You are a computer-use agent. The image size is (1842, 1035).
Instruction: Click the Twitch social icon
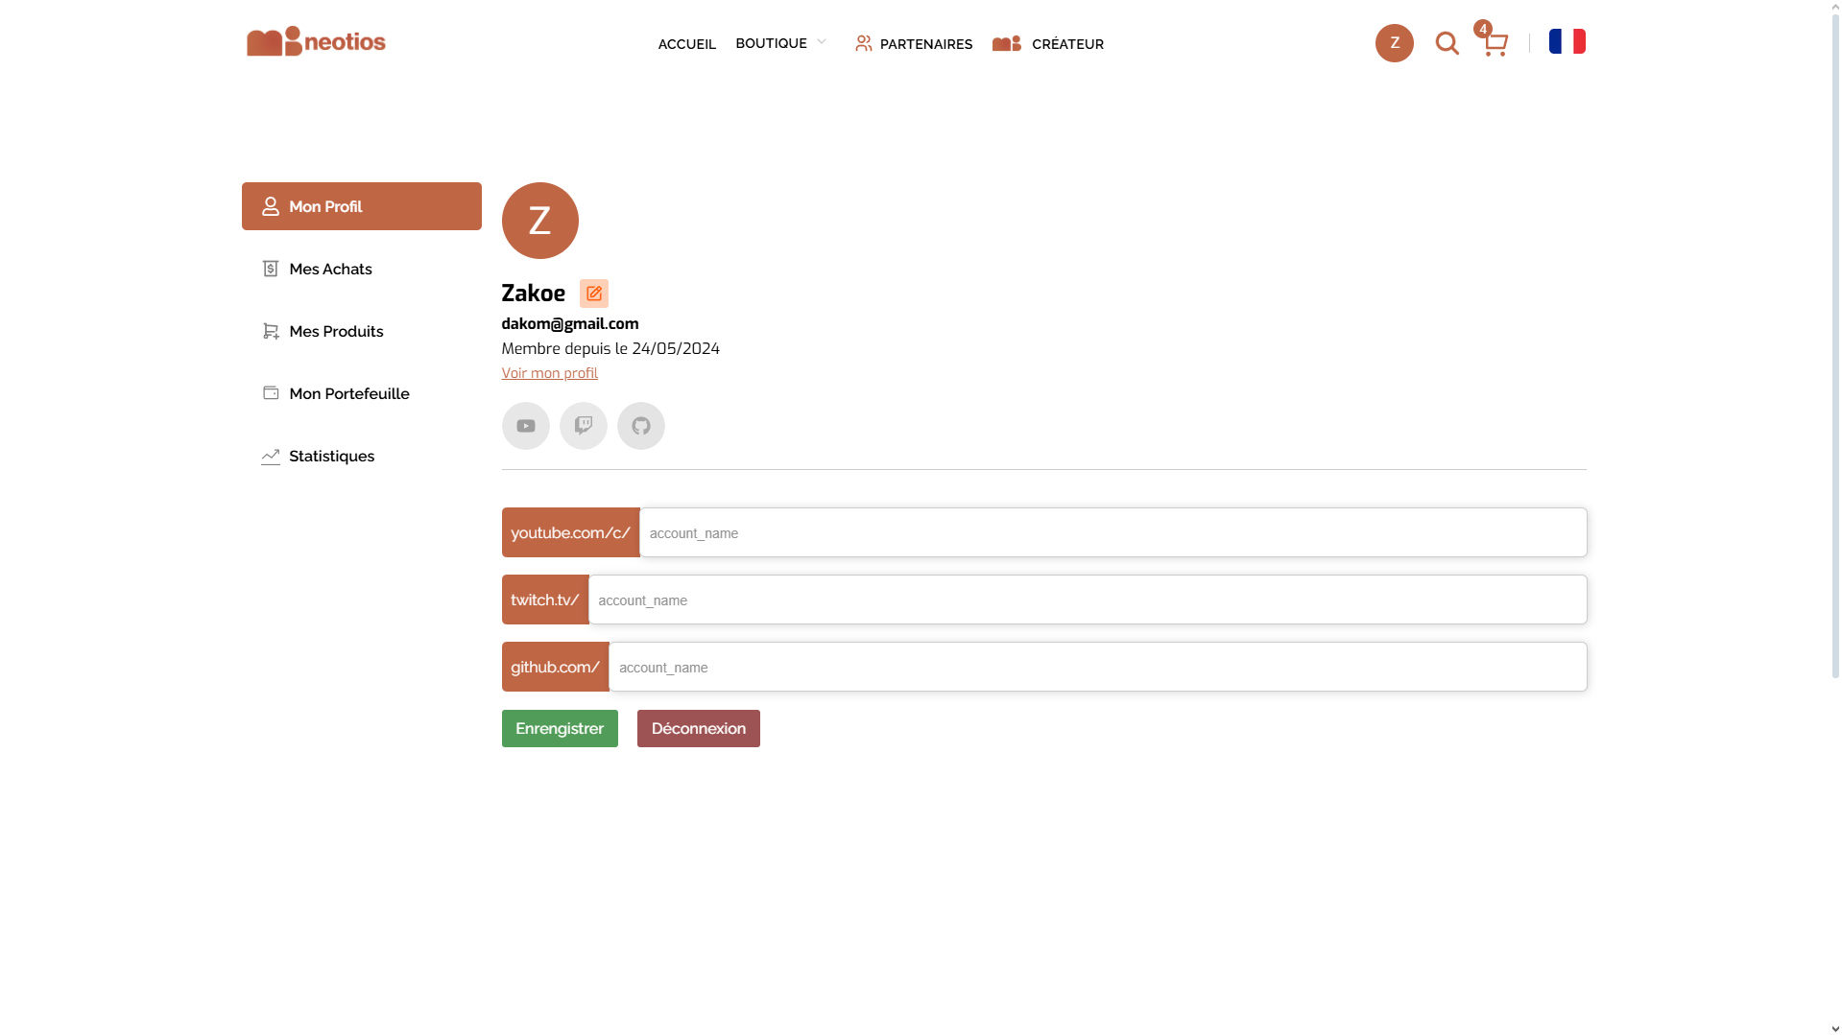(x=583, y=426)
